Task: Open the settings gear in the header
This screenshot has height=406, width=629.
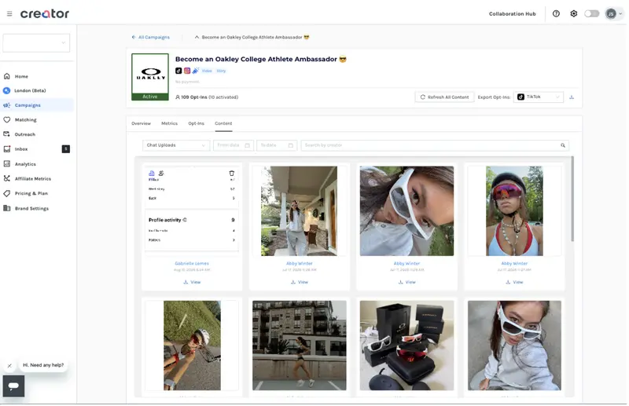Action: click(574, 13)
